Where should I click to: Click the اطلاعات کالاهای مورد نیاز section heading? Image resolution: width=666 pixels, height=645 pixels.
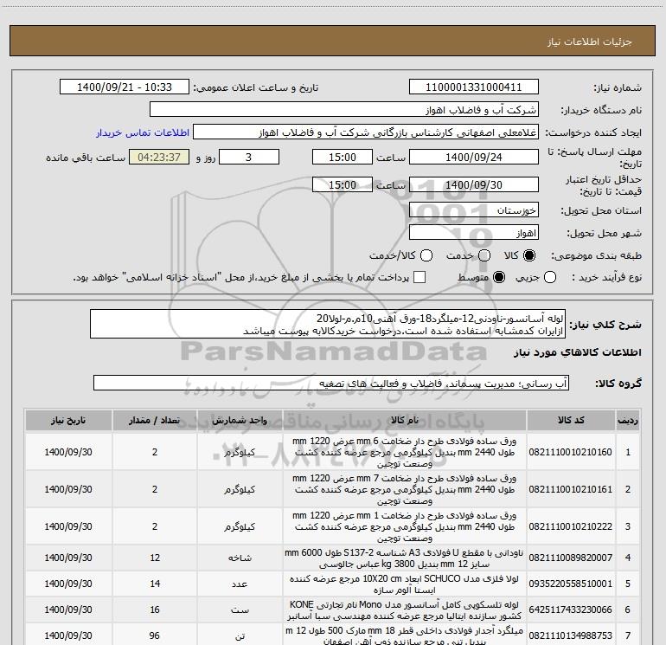pyautogui.click(x=578, y=352)
